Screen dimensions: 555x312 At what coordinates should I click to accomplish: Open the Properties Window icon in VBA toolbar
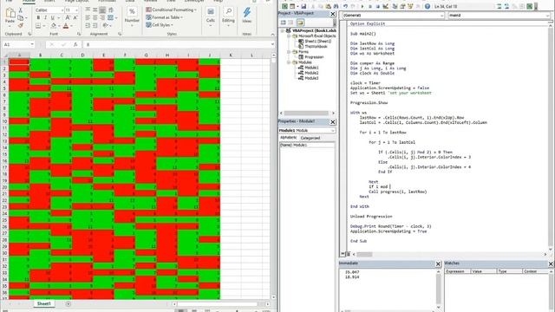(402, 6)
